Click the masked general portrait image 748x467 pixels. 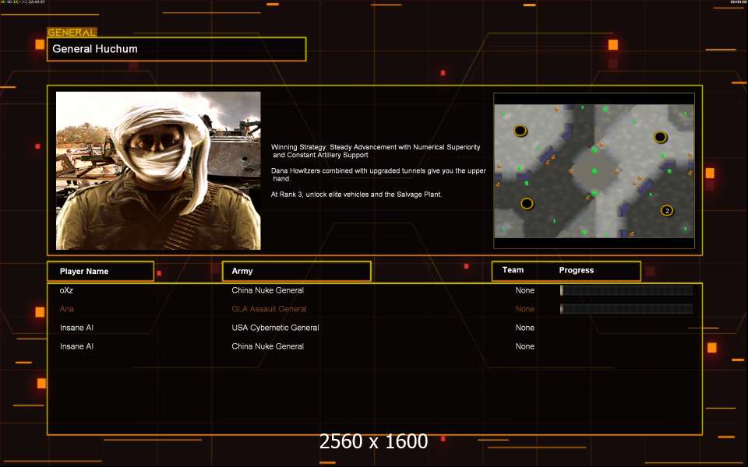(x=158, y=170)
